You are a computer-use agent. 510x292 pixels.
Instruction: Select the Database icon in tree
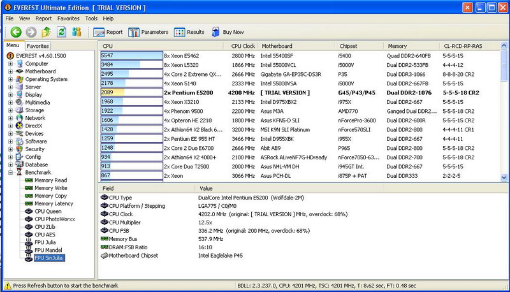tap(20, 165)
